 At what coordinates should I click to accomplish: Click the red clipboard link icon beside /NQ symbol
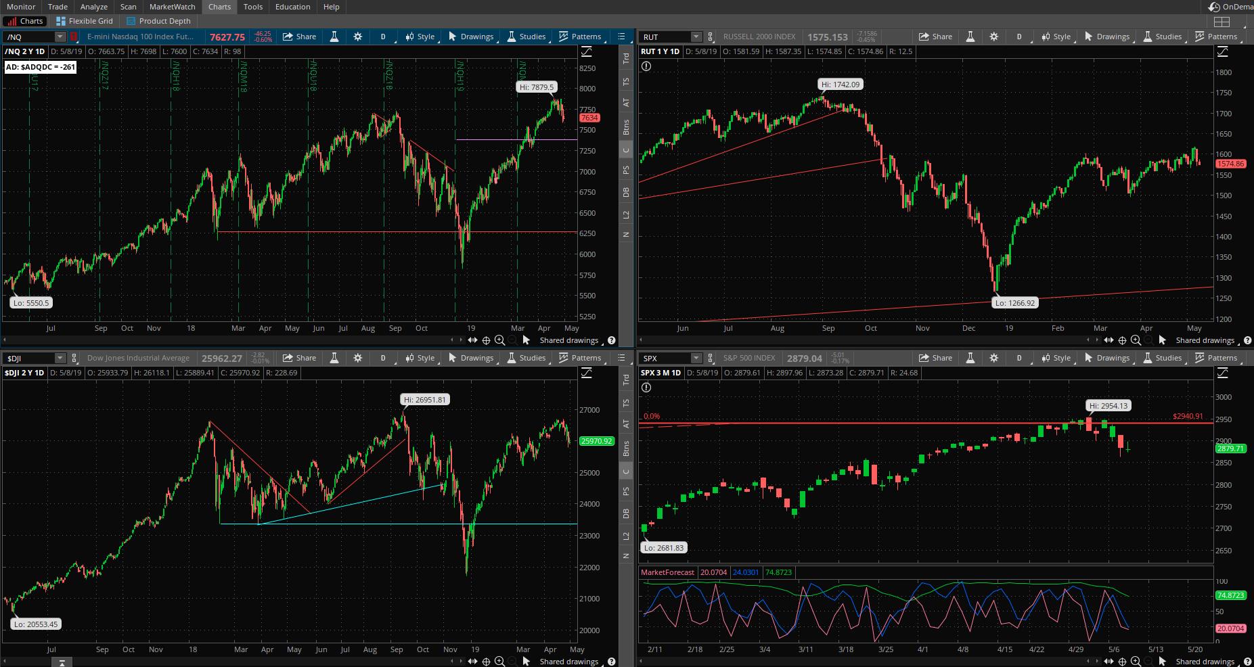(73, 37)
